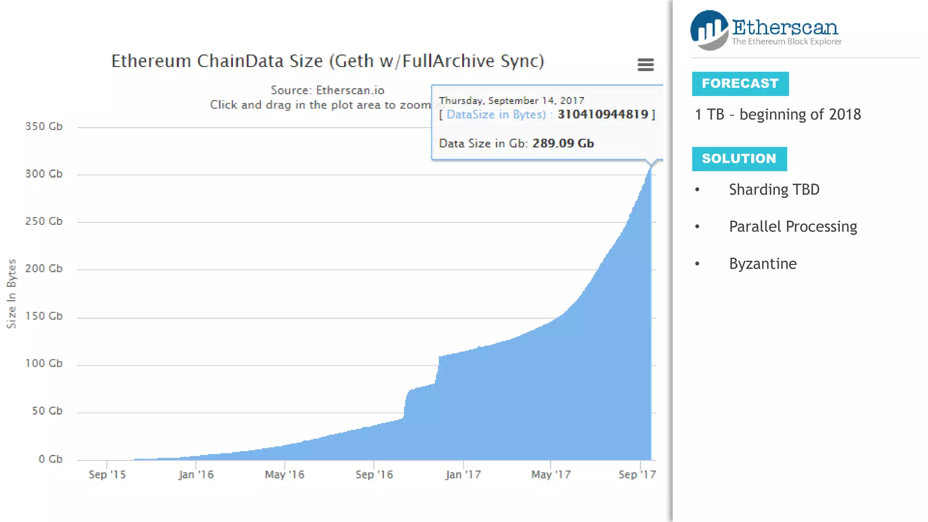Click tooltip date Thursday, September 14, 2017

tap(512, 101)
